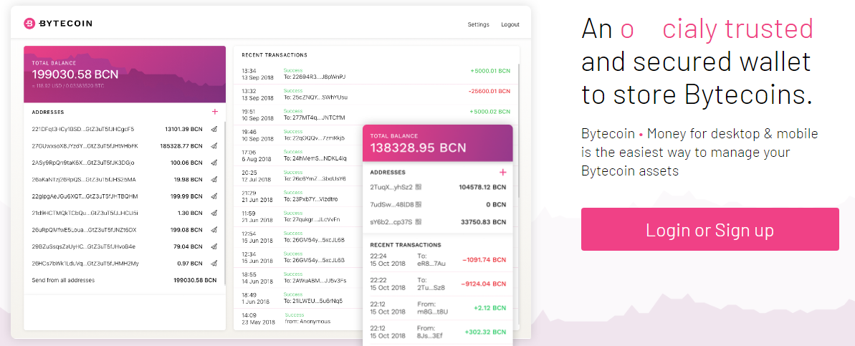Viewport: 855px width, 346px height.
Task: Select address 27GUwxsoX8JYzdY...GtZ3uT5fJHWHbFK
Action: 85,146
